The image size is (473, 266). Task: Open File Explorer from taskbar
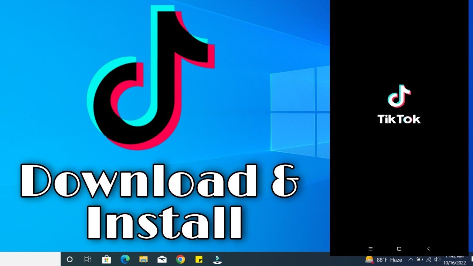point(143,259)
